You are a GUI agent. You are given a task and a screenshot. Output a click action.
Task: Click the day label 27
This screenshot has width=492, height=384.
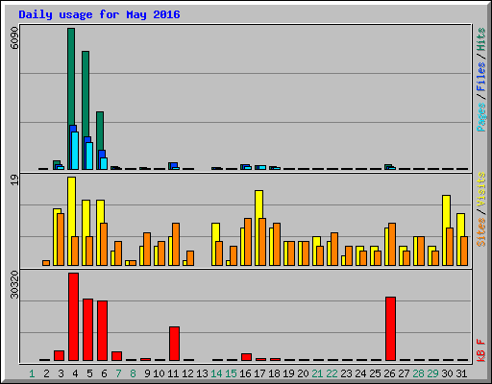404,373
